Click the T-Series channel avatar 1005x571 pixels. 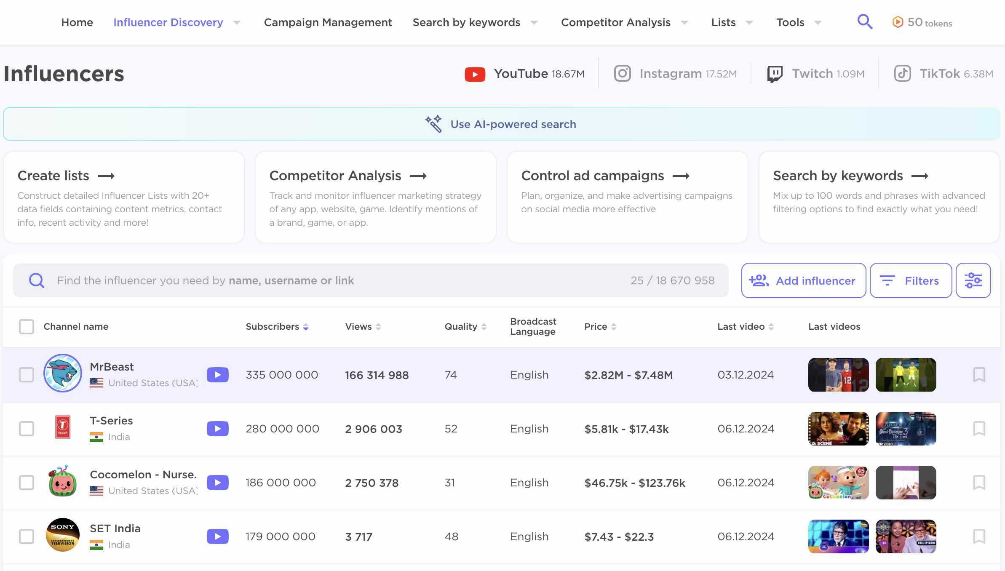click(63, 427)
